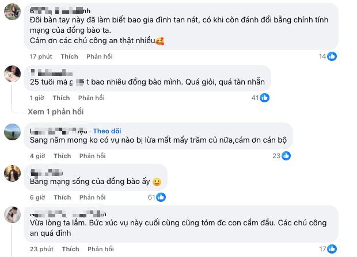
Task: Reply to the 17 phút comment
Action: point(99,56)
